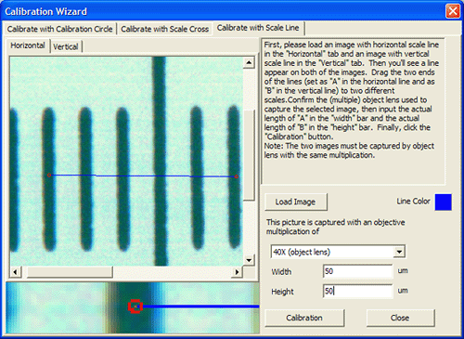
Task: Click the Load Image button
Action: [x=295, y=202]
